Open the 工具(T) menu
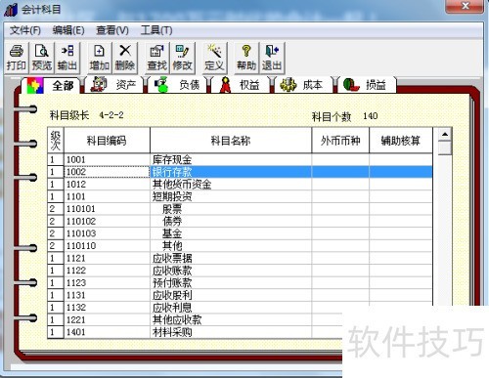The image size is (489, 378). [x=156, y=30]
